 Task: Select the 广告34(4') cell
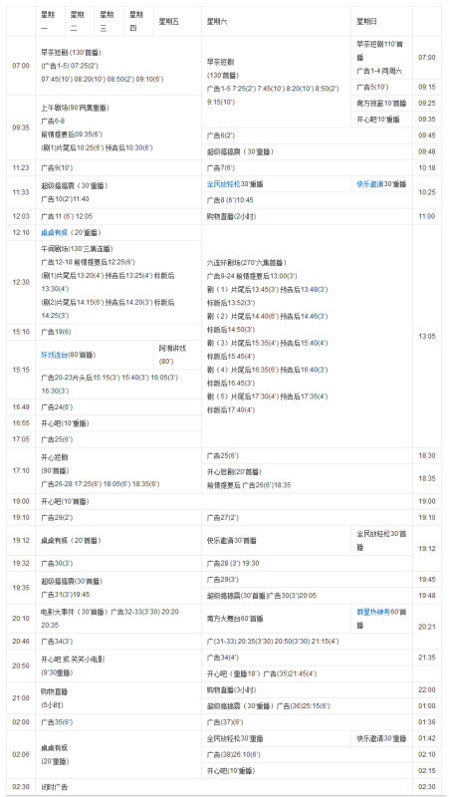tap(307, 658)
